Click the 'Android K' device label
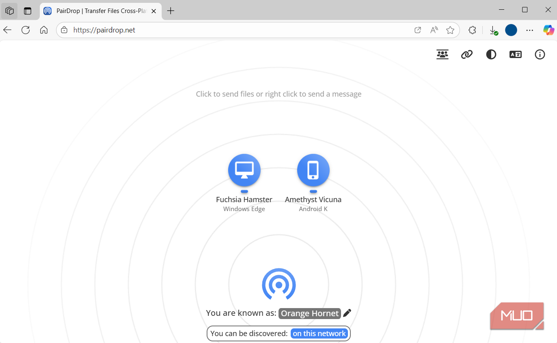This screenshot has height=343, width=557. (x=313, y=209)
